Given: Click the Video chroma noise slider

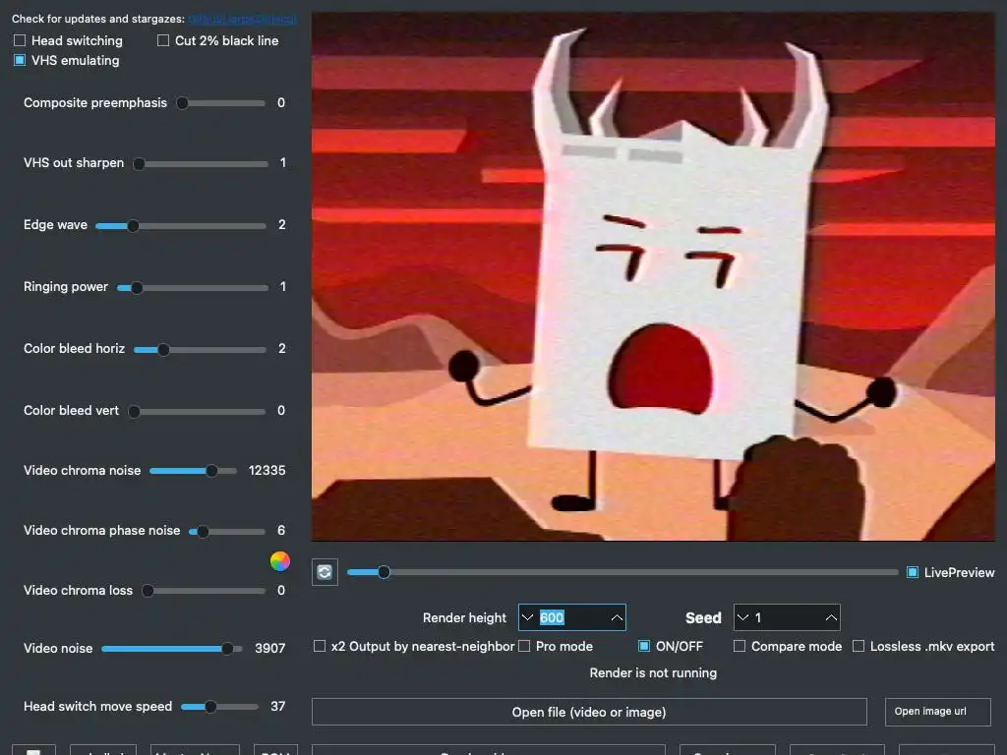Looking at the screenshot, I should coord(193,471).
